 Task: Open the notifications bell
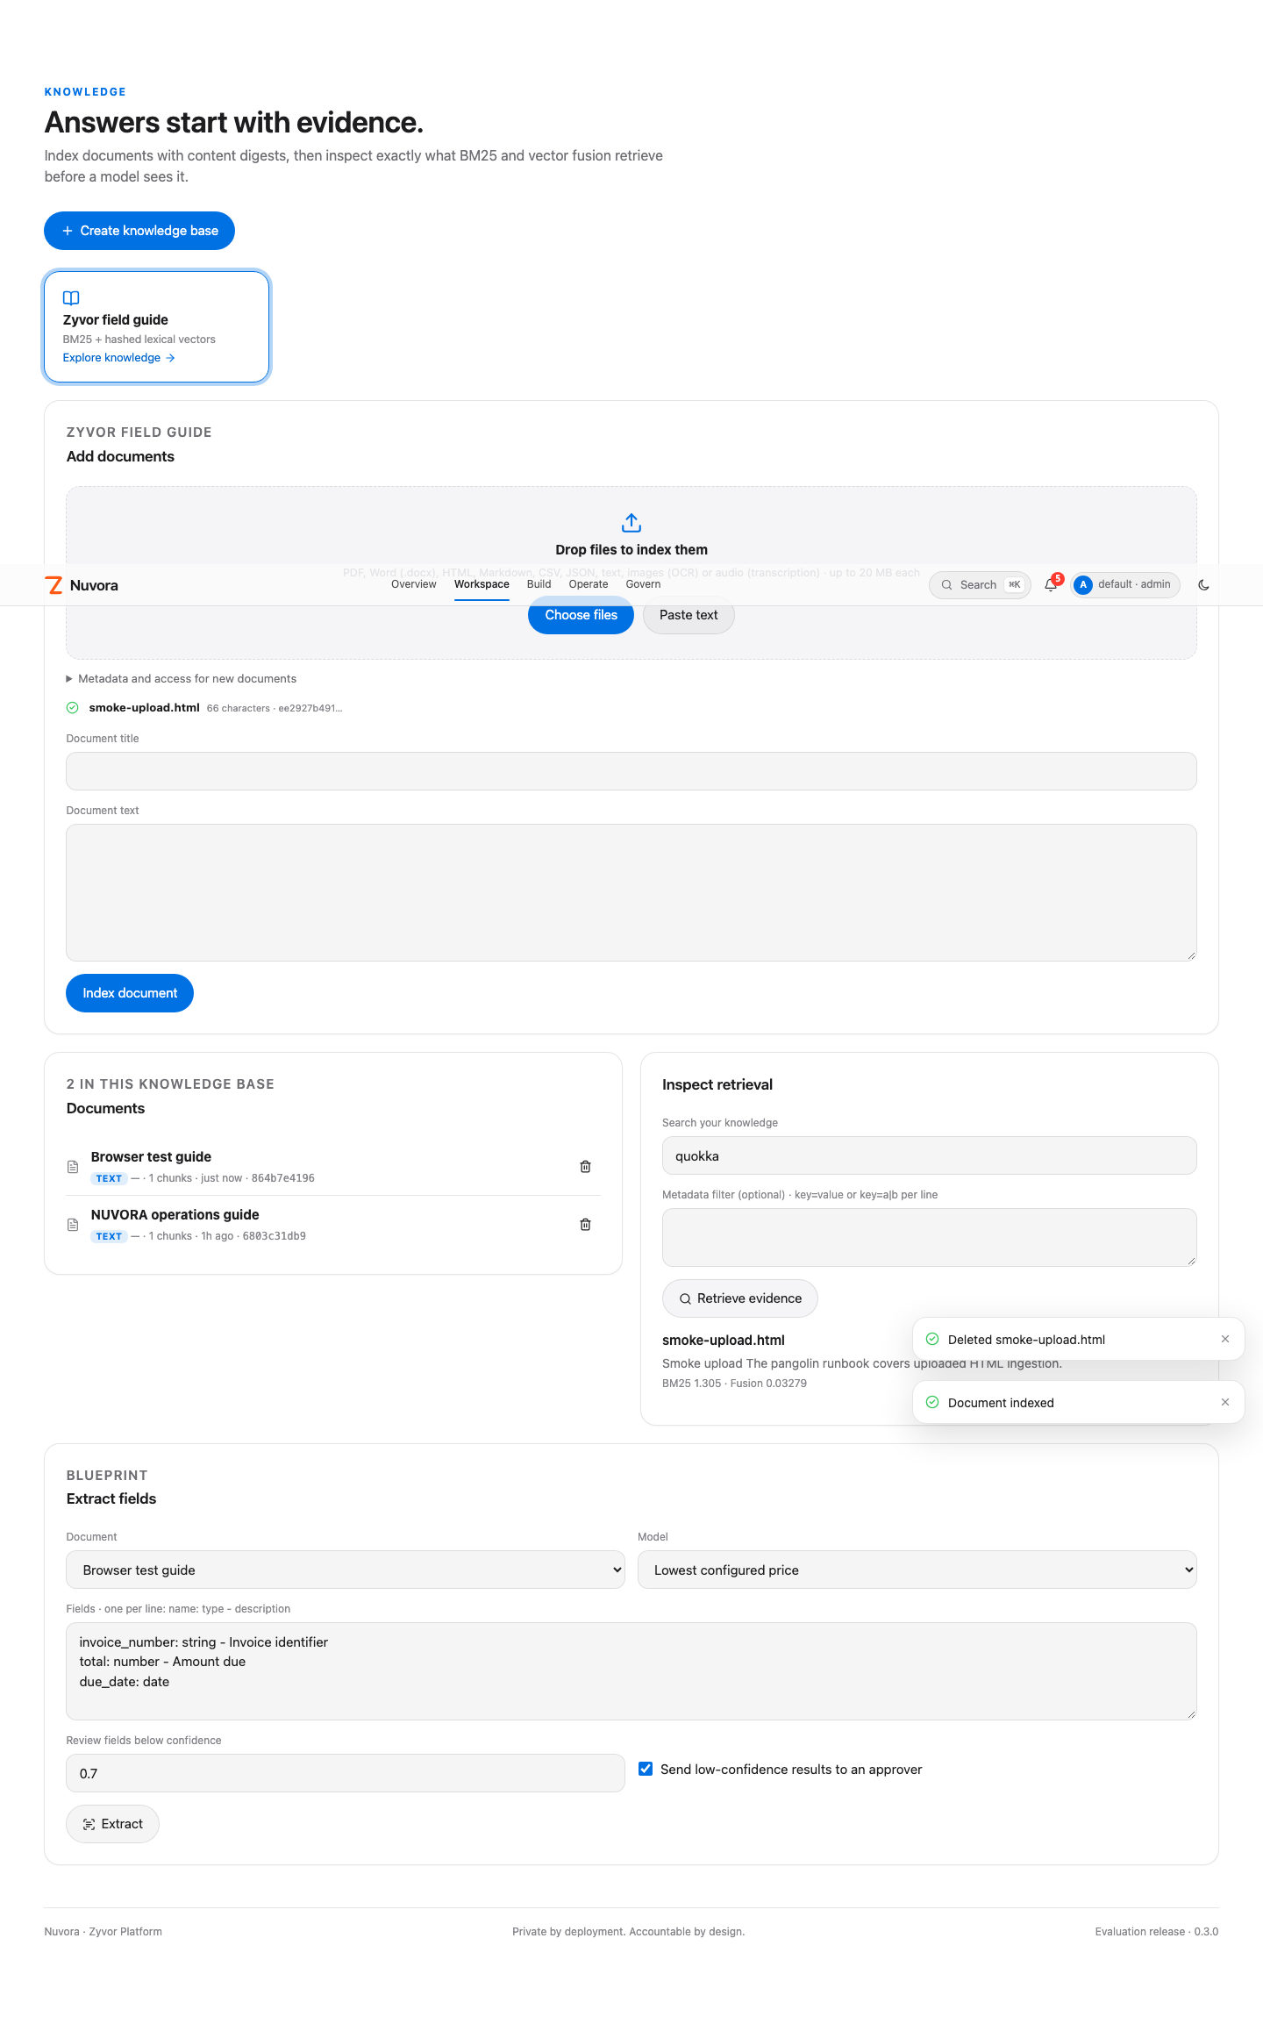pos(1051,584)
